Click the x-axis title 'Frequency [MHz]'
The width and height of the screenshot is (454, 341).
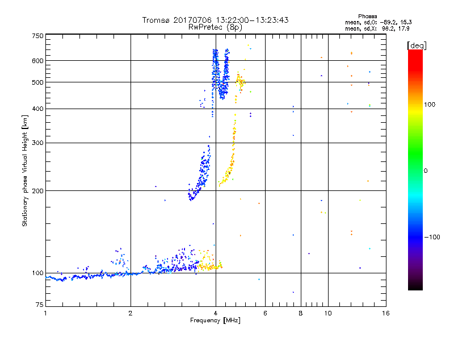[215, 321]
